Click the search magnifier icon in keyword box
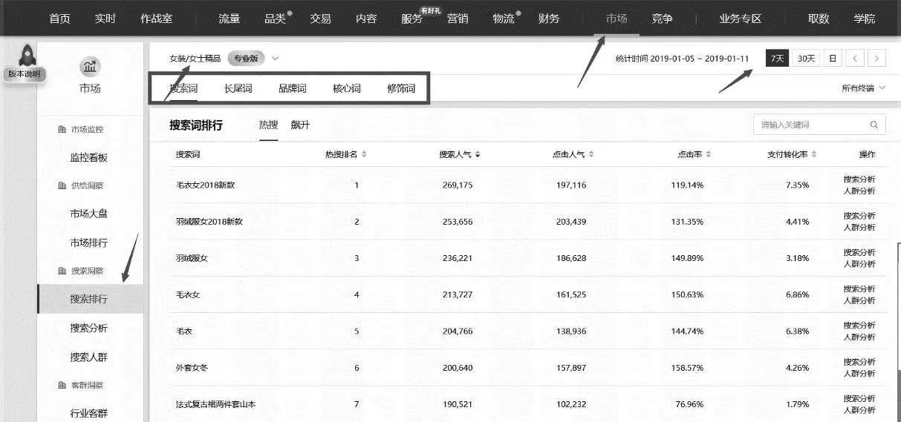This screenshot has height=422, width=901. (874, 125)
